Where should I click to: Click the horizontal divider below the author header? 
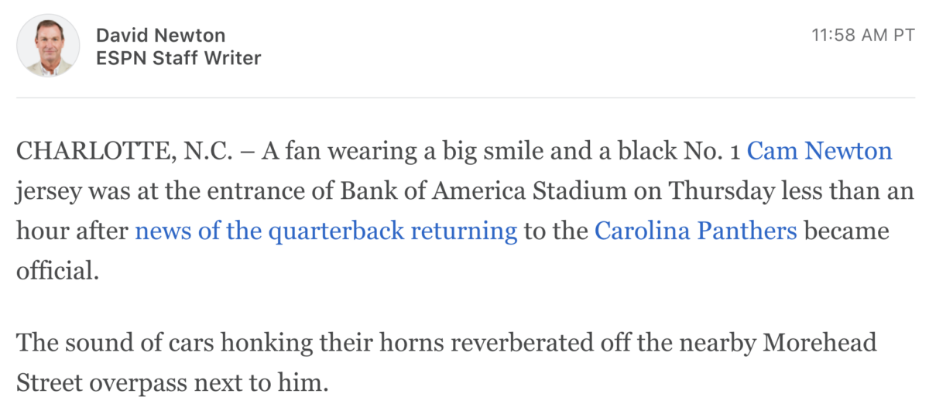(x=465, y=98)
